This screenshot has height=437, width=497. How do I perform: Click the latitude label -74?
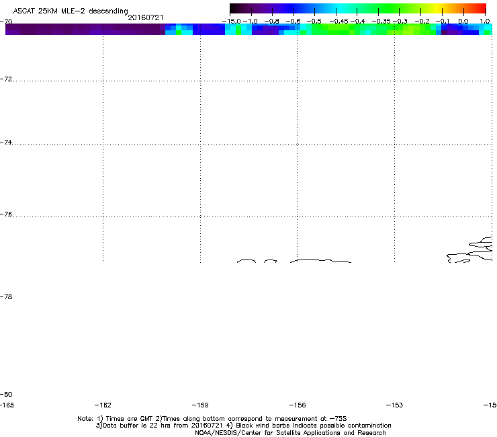tap(6, 142)
